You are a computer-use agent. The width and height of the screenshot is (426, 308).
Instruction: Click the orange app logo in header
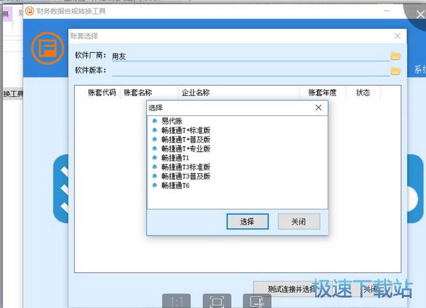click(48, 48)
